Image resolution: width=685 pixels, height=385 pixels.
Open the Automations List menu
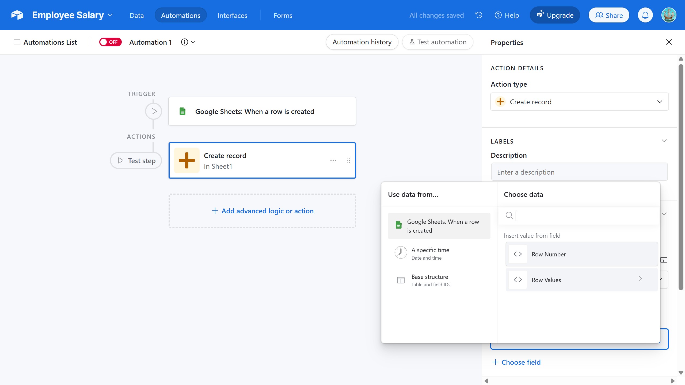(x=45, y=42)
